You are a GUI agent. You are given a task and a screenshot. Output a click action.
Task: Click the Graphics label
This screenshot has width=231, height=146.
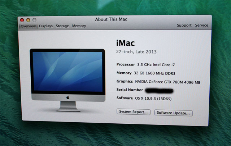[125, 81]
